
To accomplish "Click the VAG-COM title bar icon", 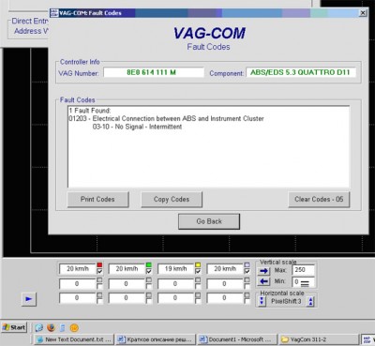I will tap(54, 13).
